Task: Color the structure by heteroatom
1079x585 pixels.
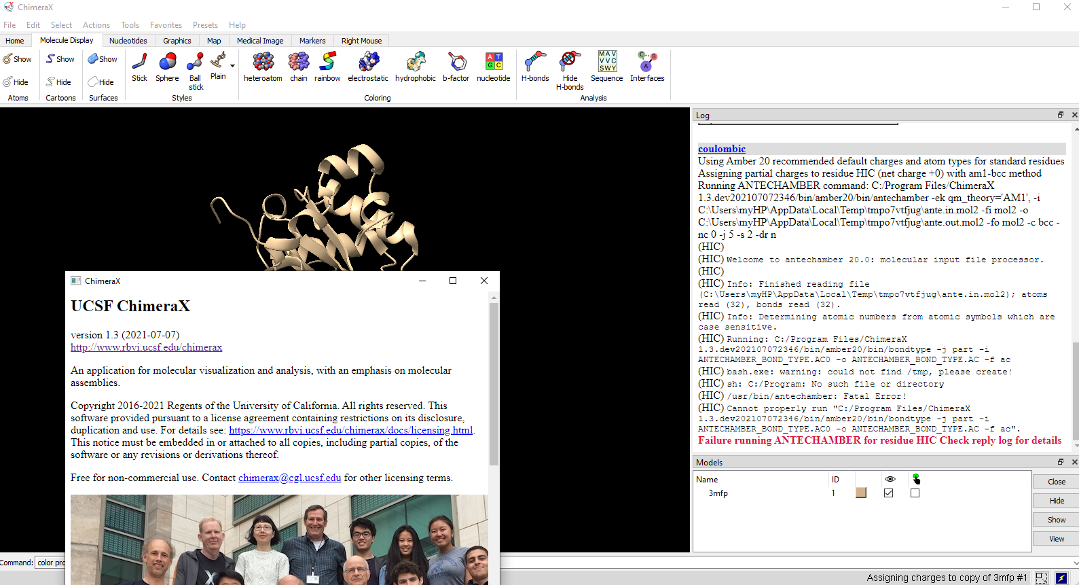Action: click(x=263, y=67)
